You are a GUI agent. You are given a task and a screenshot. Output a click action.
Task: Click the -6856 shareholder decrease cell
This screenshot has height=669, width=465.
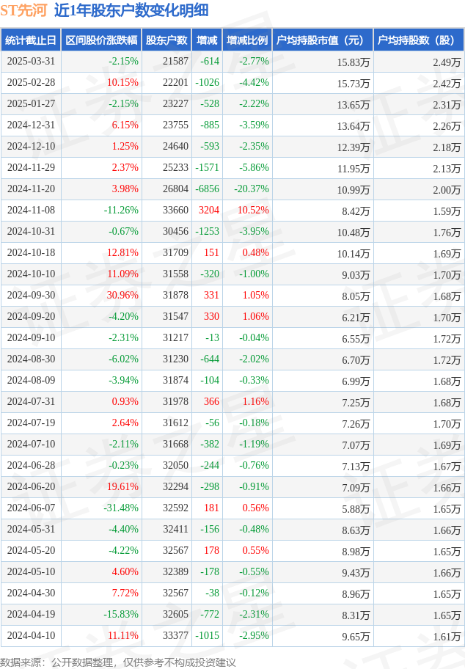(x=207, y=189)
